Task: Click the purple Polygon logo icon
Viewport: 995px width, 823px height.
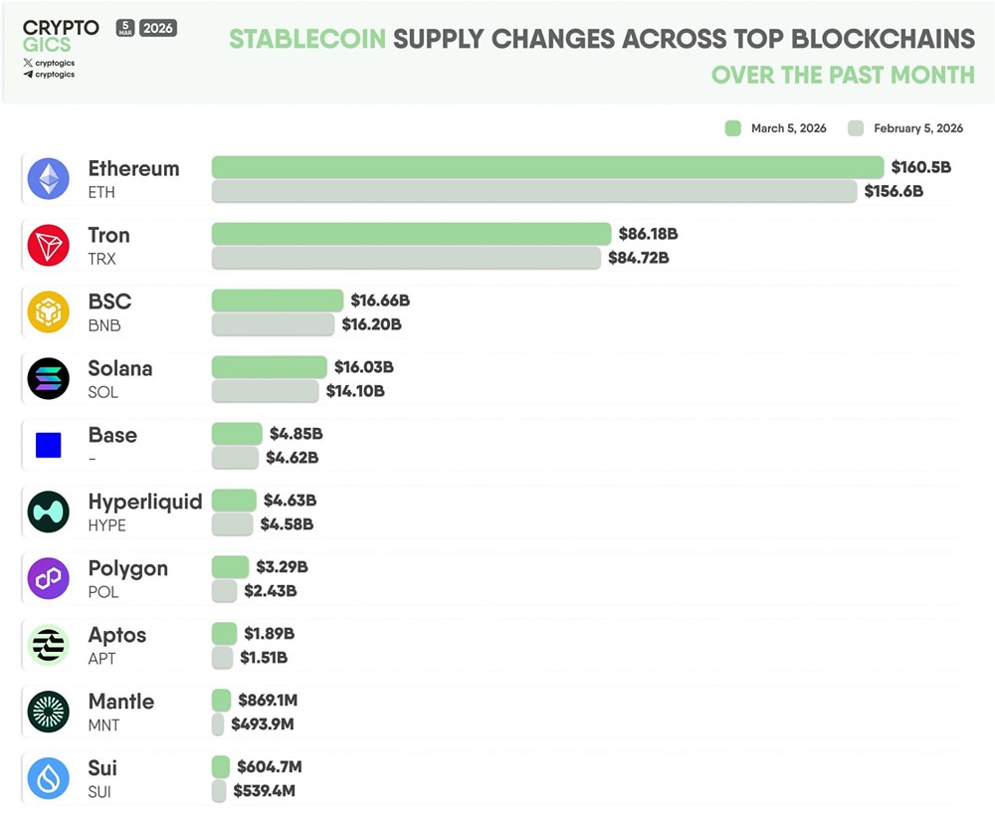Action: click(x=48, y=578)
